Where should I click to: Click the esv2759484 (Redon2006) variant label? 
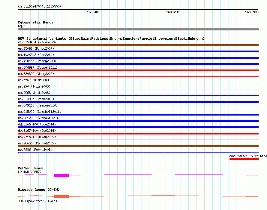pos(38,42)
